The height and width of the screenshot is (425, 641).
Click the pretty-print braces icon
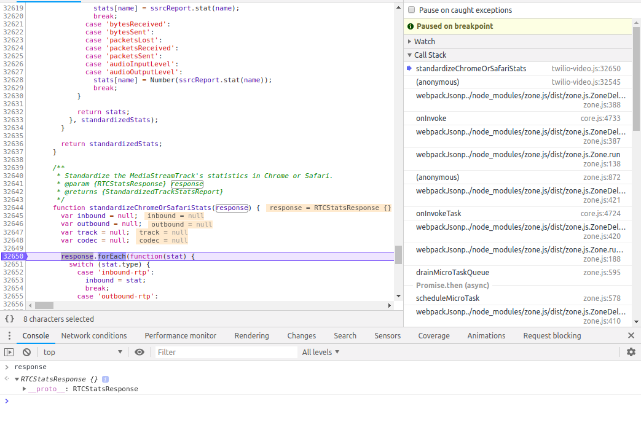point(9,319)
